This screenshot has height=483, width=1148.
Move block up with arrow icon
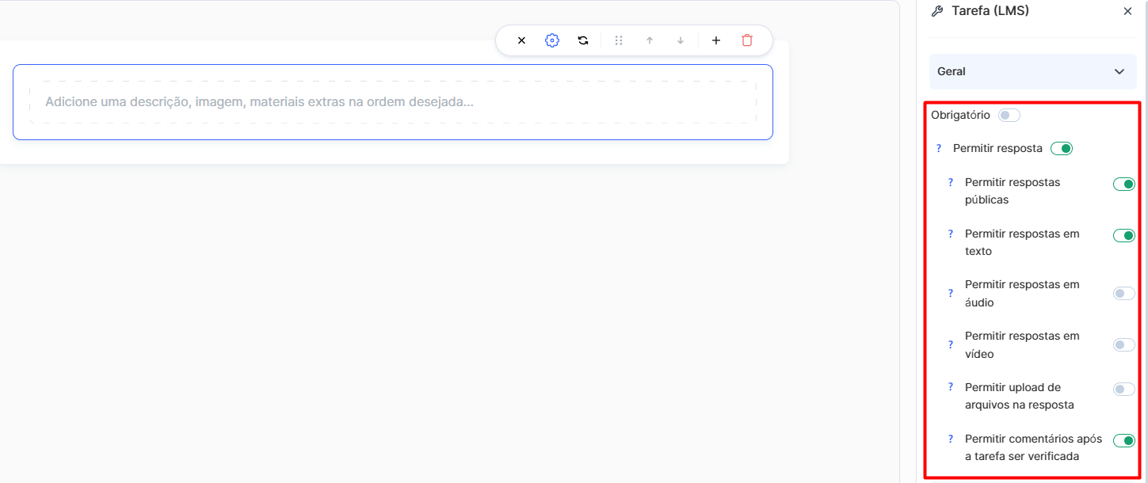(x=650, y=40)
